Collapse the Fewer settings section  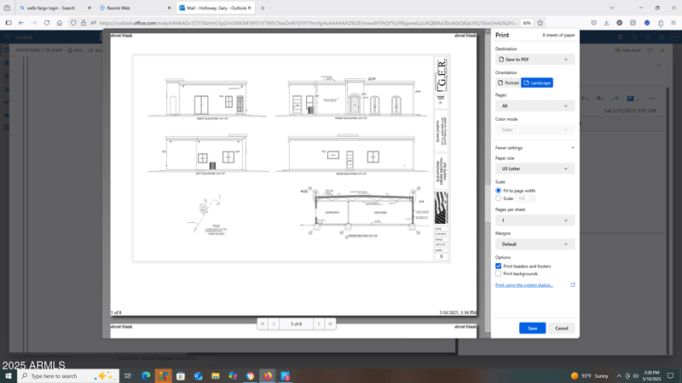[x=535, y=148]
